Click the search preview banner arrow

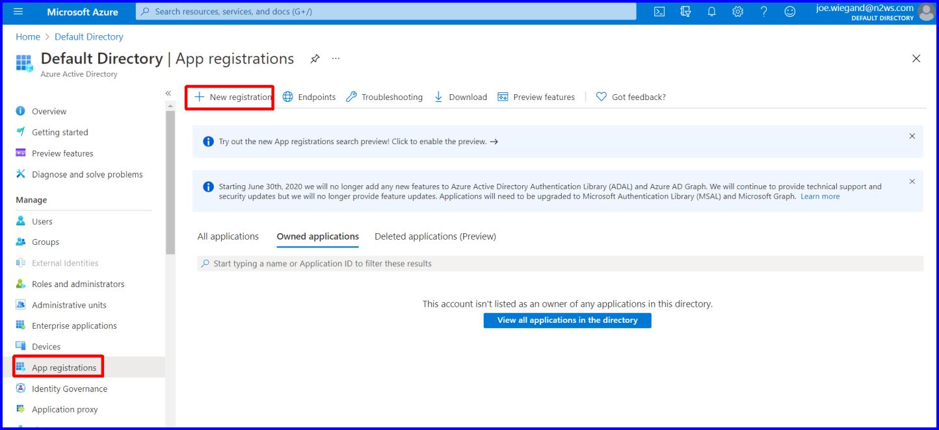coord(494,142)
